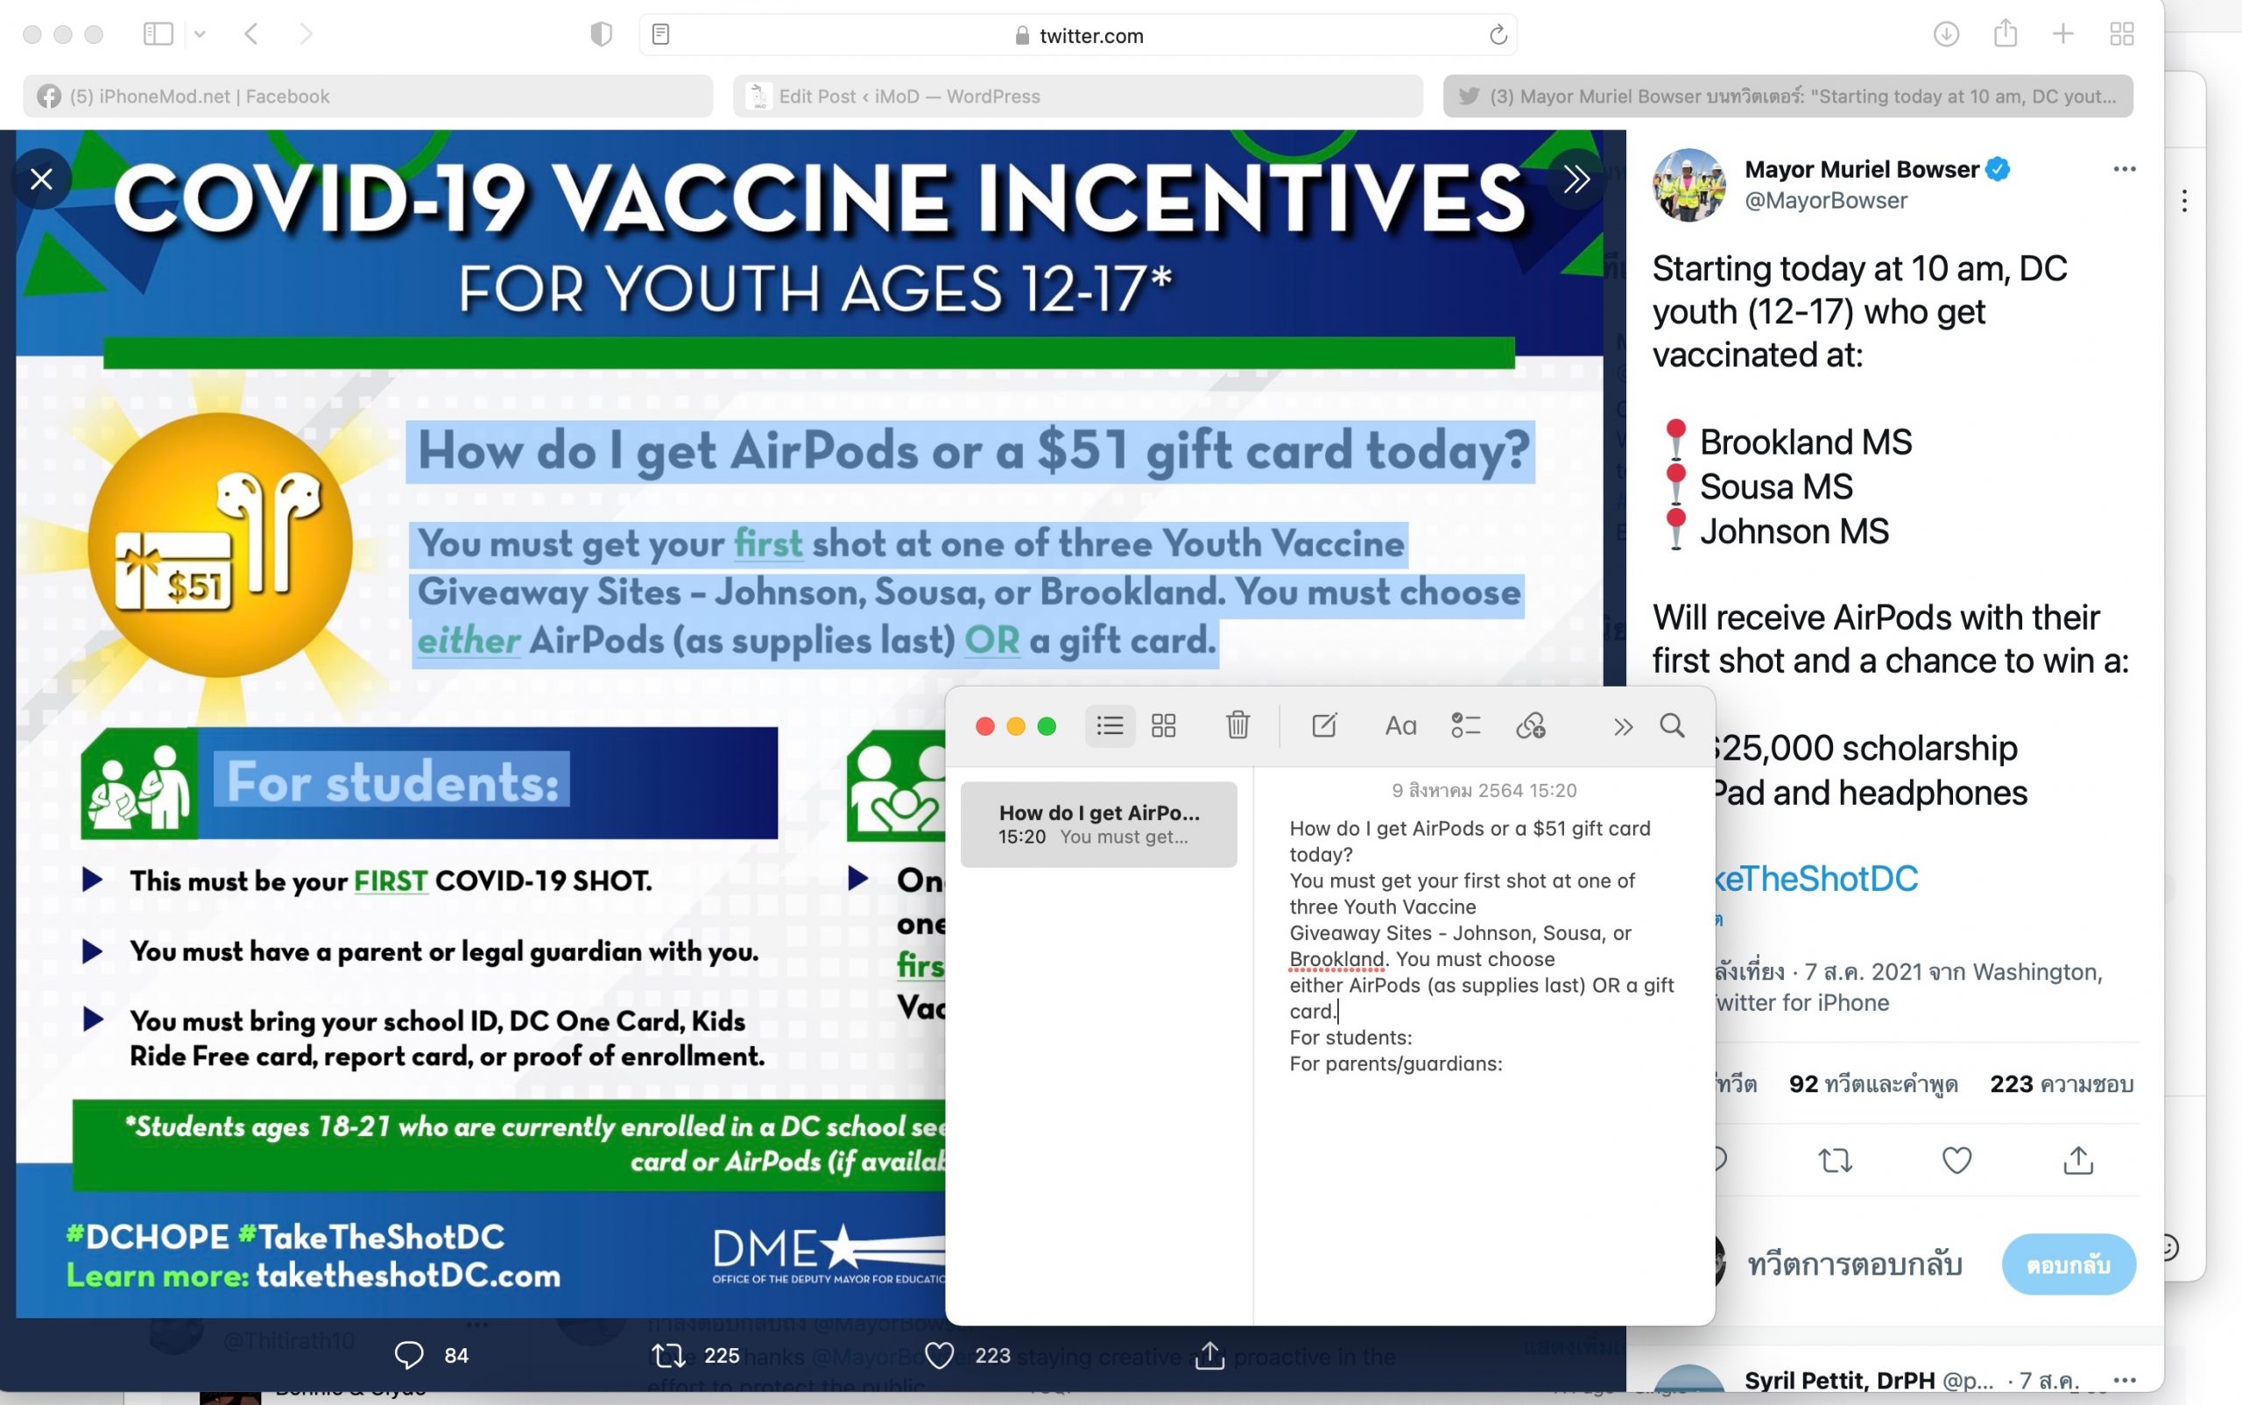The width and height of the screenshot is (2242, 1405).
Task: Add a checklist in Notes toolbar
Action: (1465, 726)
